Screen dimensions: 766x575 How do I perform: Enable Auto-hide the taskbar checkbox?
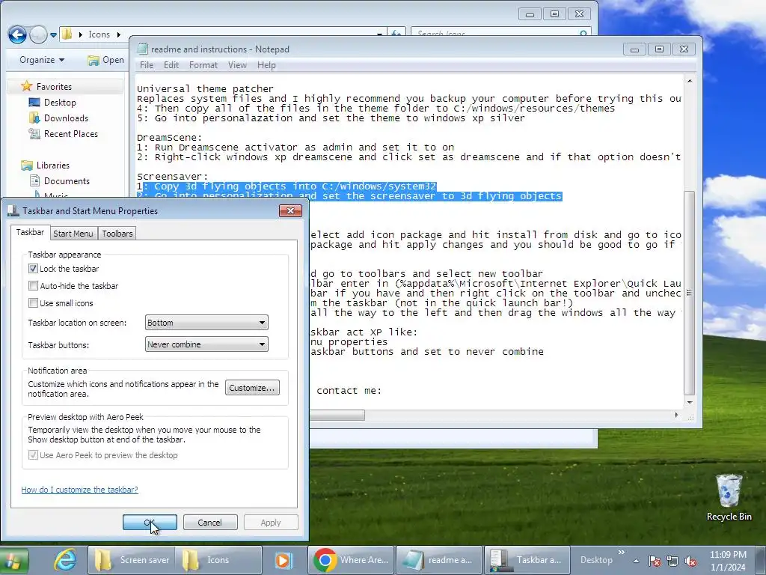33,285
